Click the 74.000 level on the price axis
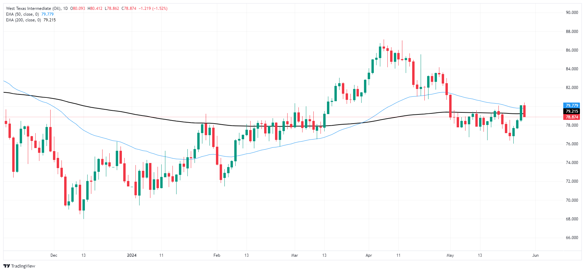The image size is (585, 272). tap(572, 163)
